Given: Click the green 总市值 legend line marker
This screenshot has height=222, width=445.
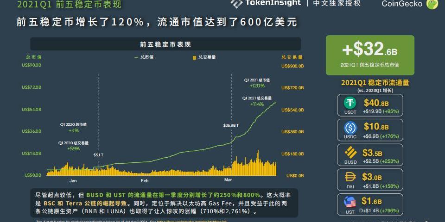Looking at the screenshot, I should point(136,57).
